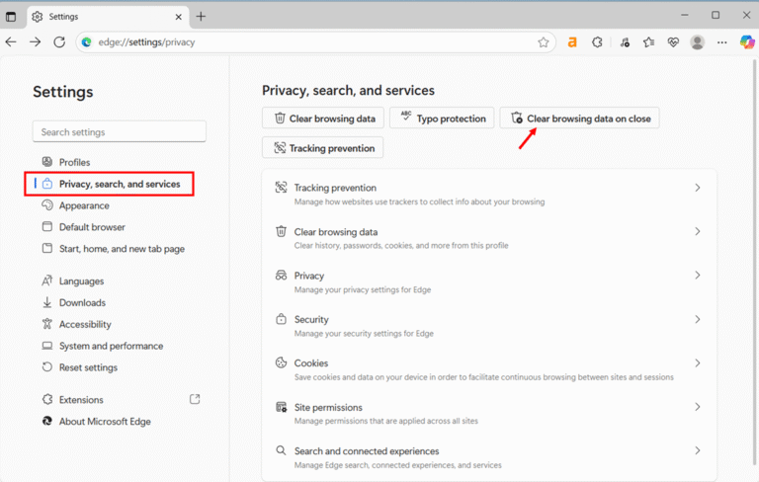Screen dimensions: 759x482
Task: Click the Clear browsing data button
Action: pos(323,119)
